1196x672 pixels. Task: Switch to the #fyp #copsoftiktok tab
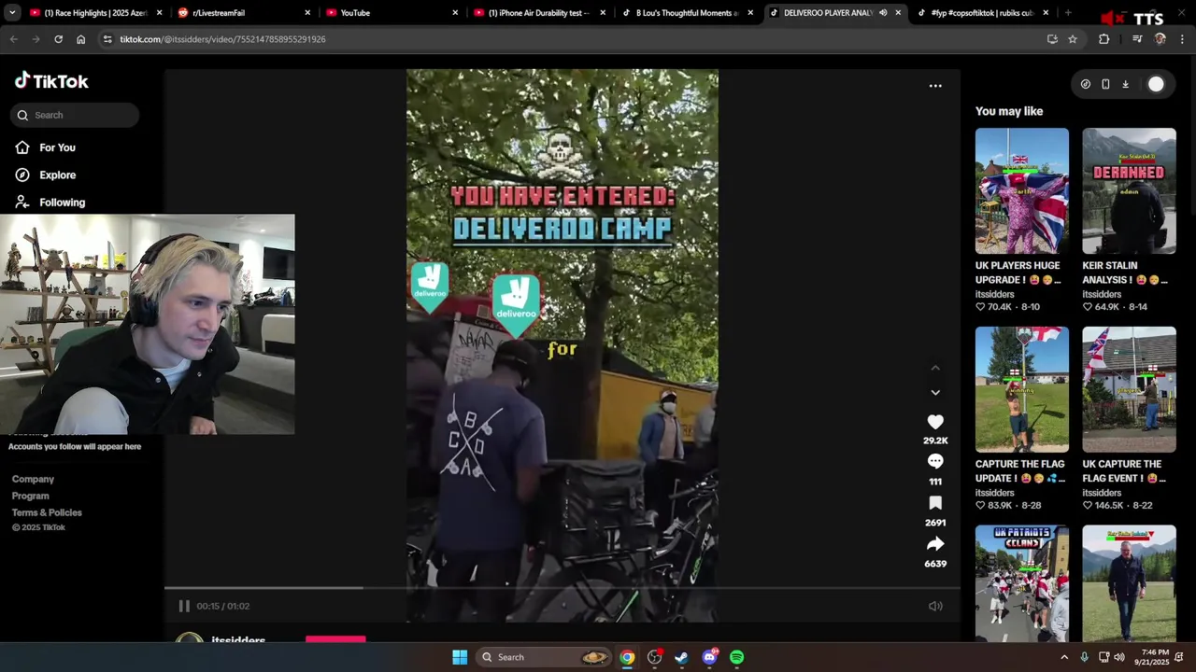(983, 13)
